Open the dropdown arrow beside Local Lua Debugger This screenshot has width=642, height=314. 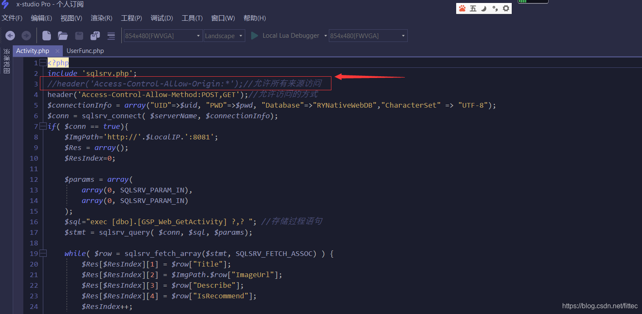325,36
